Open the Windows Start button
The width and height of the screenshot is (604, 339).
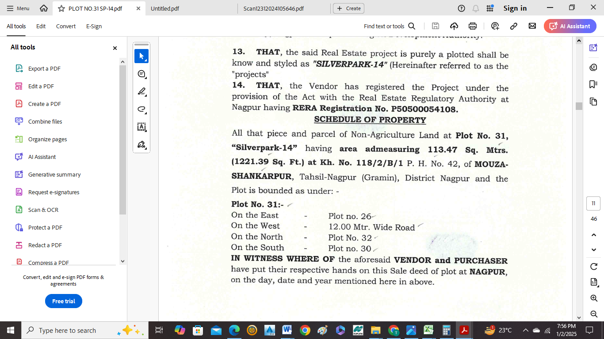pos(10,330)
